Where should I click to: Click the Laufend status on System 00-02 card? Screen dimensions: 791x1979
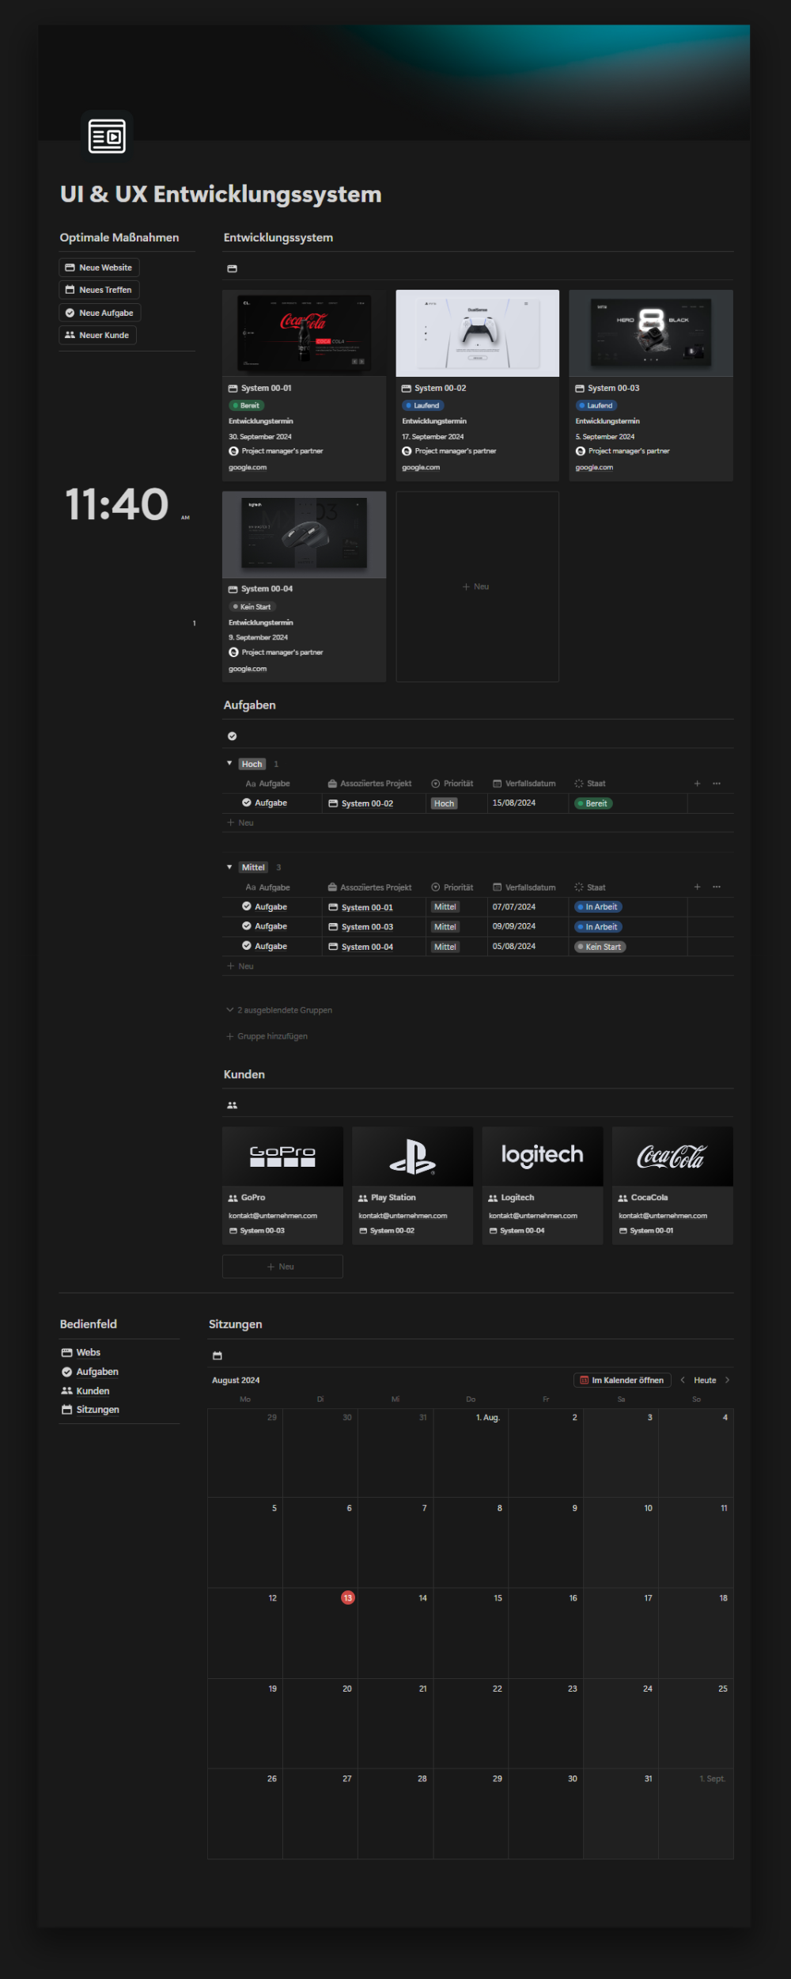(423, 405)
